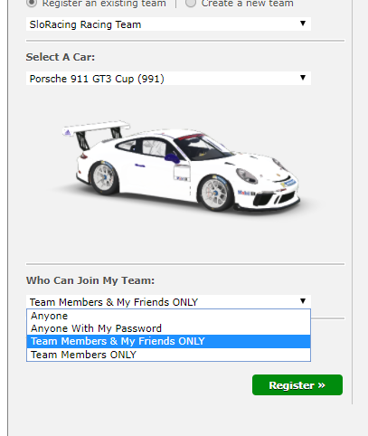368x436 pixels.
Task: Click the arrow on the join permission dropdown
Action: (303, 301)
